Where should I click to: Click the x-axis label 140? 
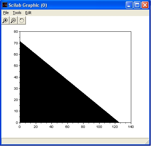(x=131, y=127)
